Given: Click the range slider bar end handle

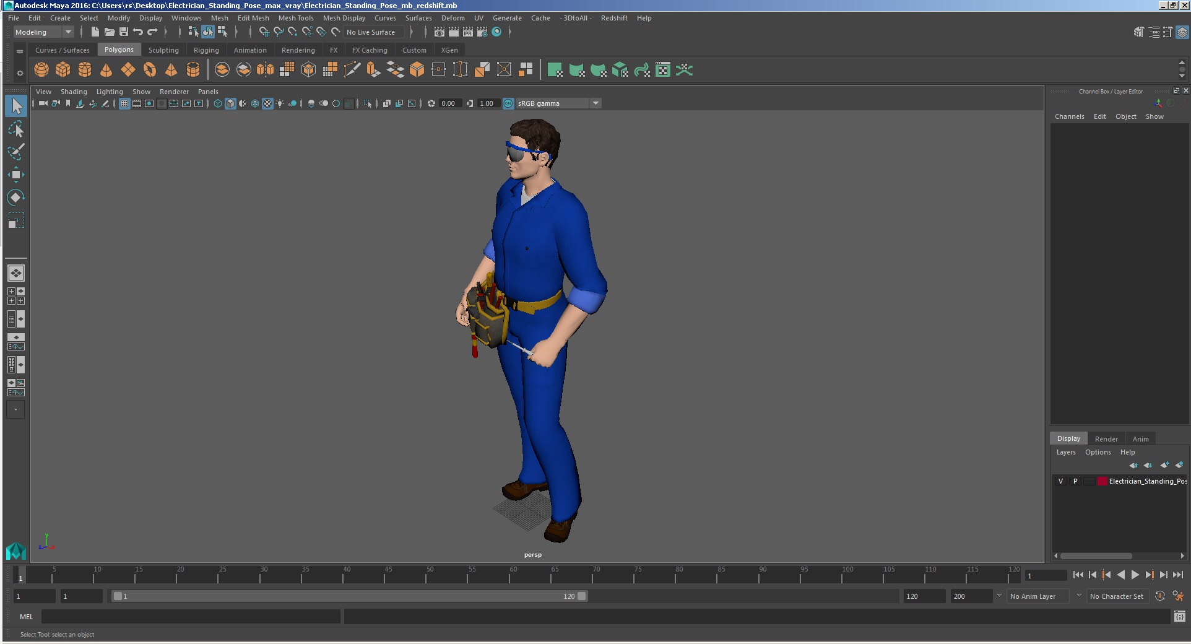Looking at the screenshot, I should click(x=582, y=596).
